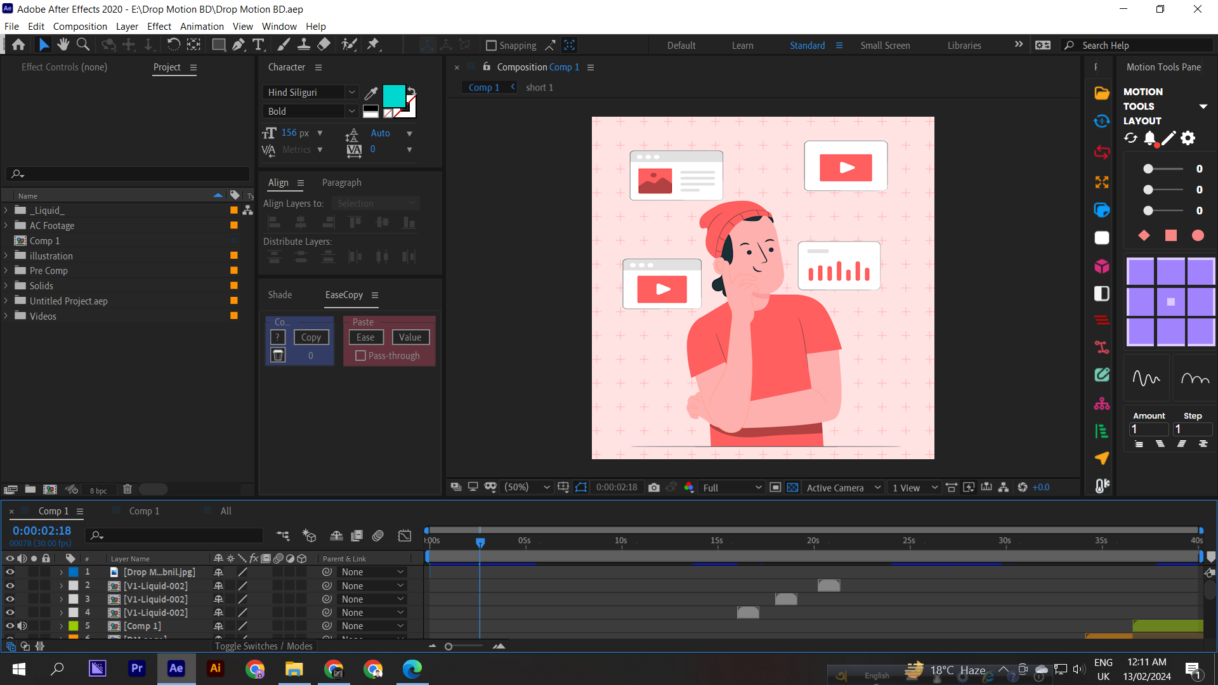Screen dimensions: 1218x685
Task: Switch to the Paragraph tab
Action: 342,183
